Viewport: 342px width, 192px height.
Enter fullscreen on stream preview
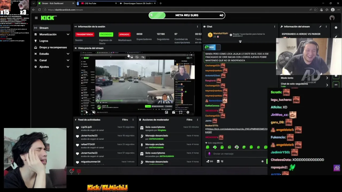181,112
